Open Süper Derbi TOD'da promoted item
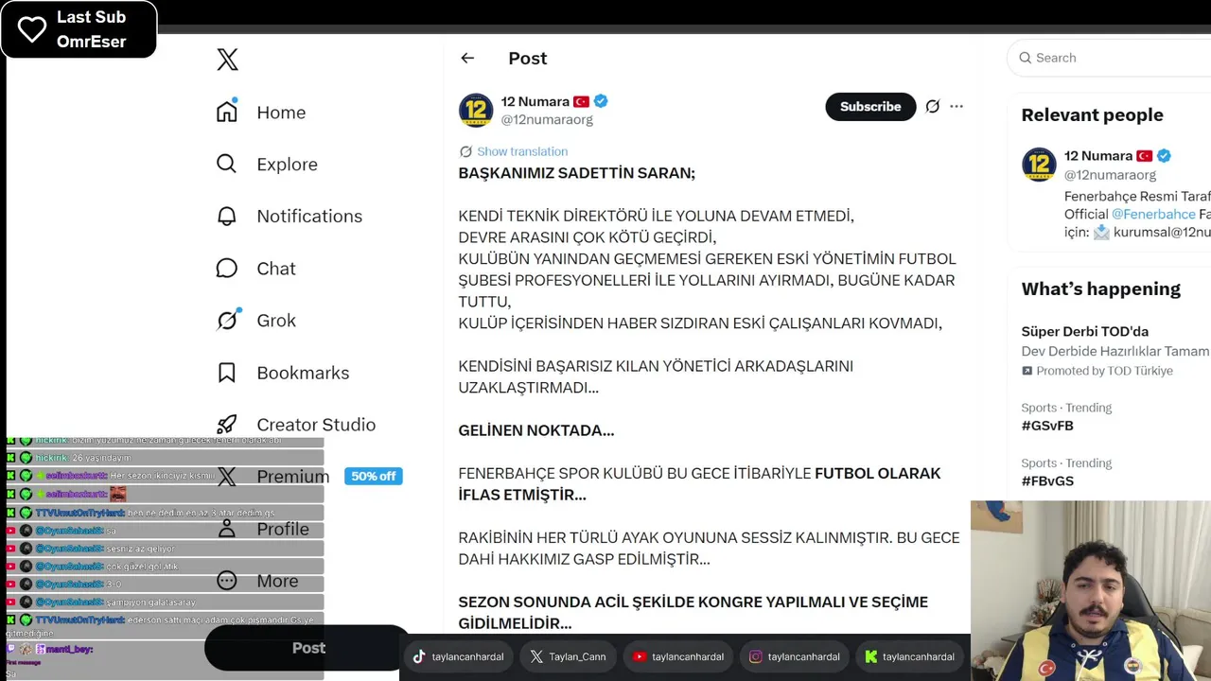Image resolution: width=1211 pixels, height=681 pixels. [1085, 332]
